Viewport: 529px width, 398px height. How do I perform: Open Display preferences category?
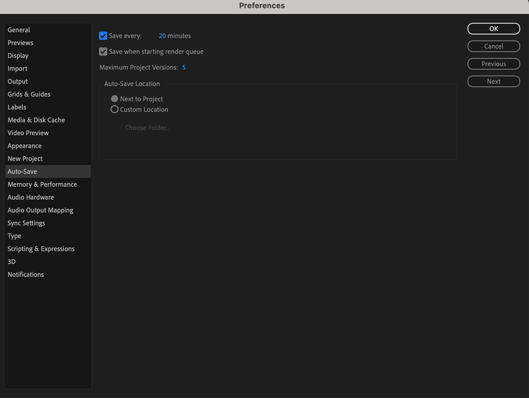pos(48,56)
